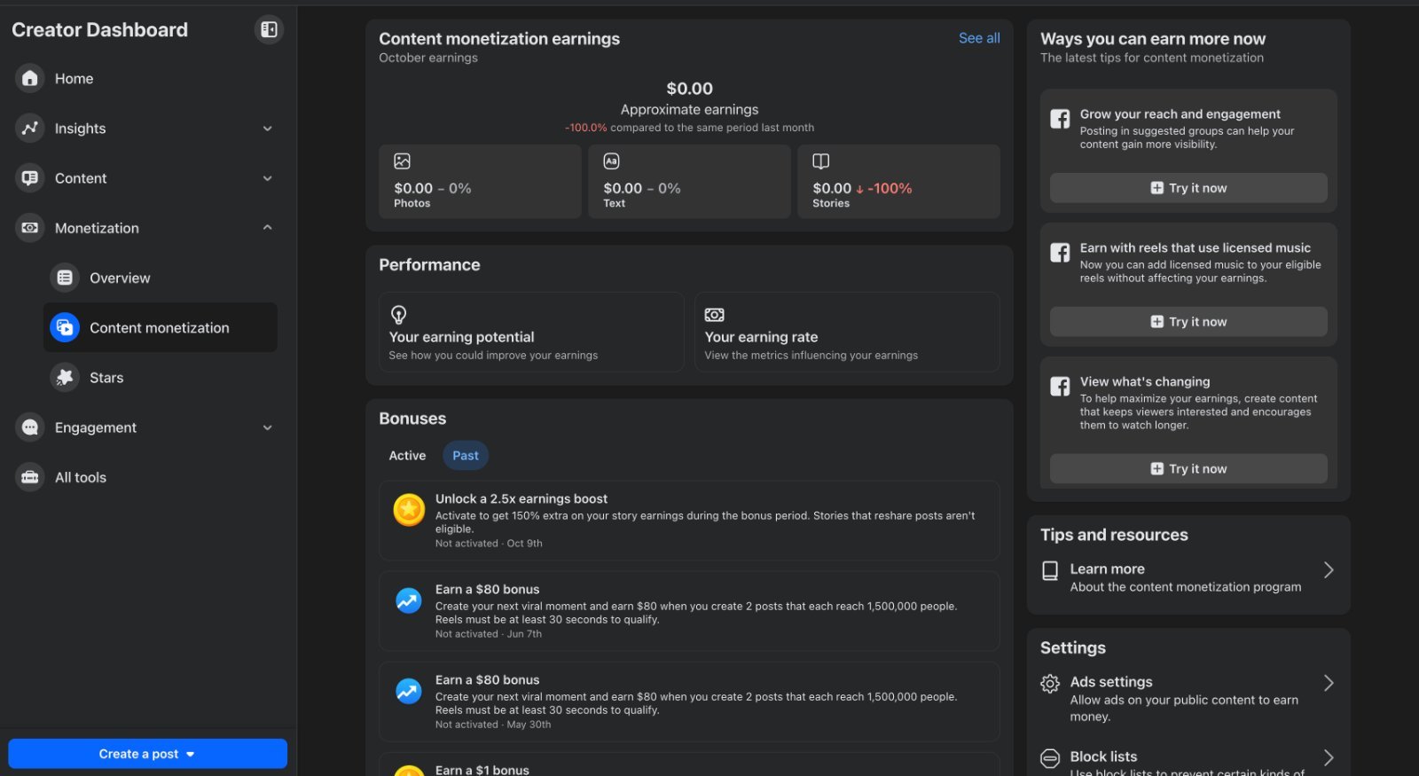Try it now for View what's changing
This screenshot has height=776, width=1419.
(x=1188, y=469)
